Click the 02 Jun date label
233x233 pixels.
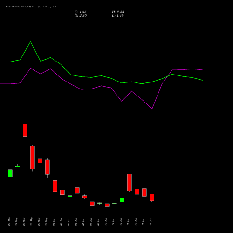tap(61, 222)
